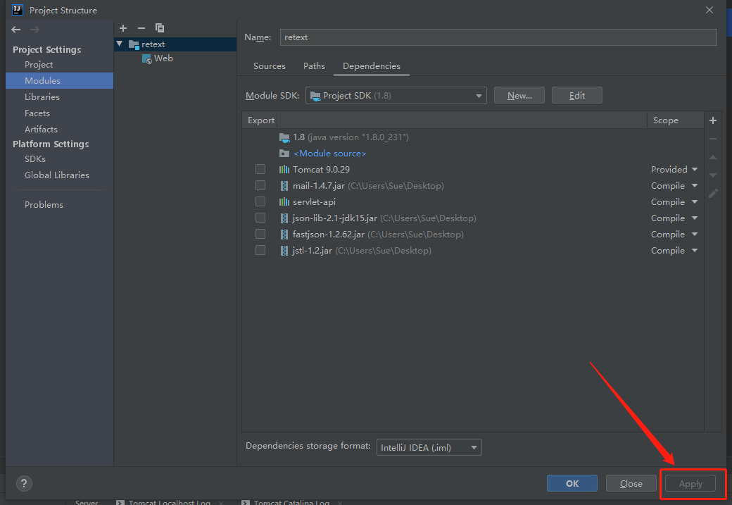This screenshot has height=505, width=732.
Task: Move dependency down with the down arrow icon
Action: tap(712, 175)
